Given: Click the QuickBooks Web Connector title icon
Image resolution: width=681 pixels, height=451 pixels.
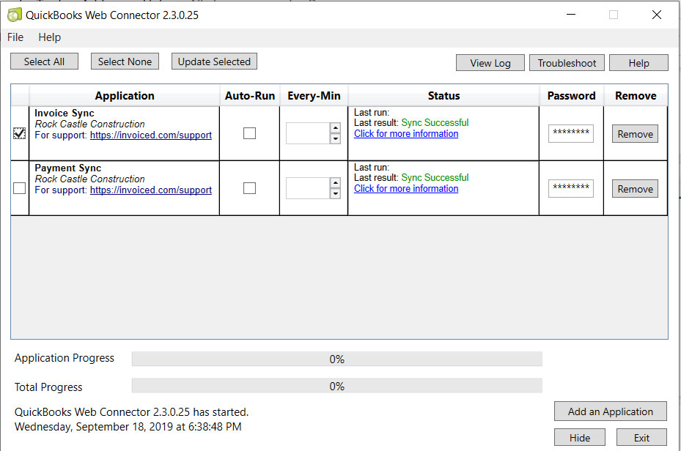Looking at the screenshot, I should tap(15, 15).
